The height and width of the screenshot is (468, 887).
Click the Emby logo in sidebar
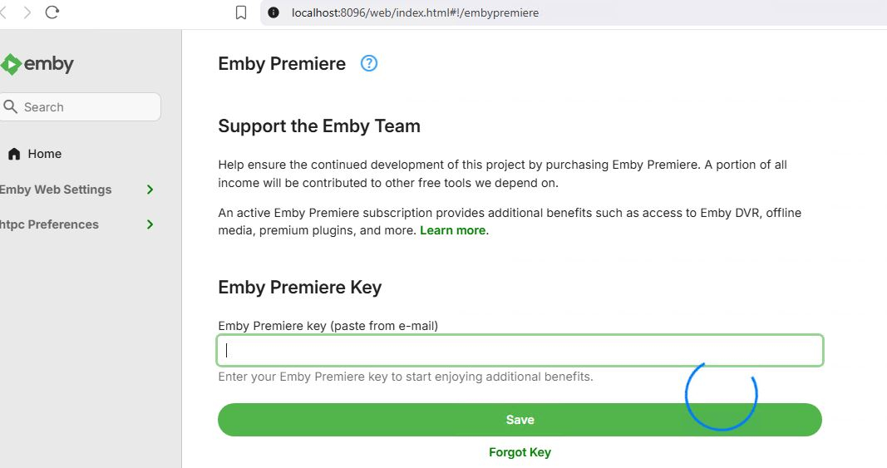37,64
